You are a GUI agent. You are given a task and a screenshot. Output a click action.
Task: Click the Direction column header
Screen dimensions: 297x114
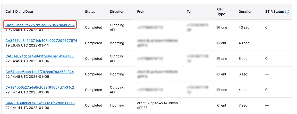117,12
